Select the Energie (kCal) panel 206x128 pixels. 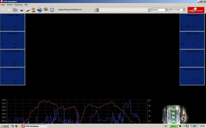[x=192, y=76]
